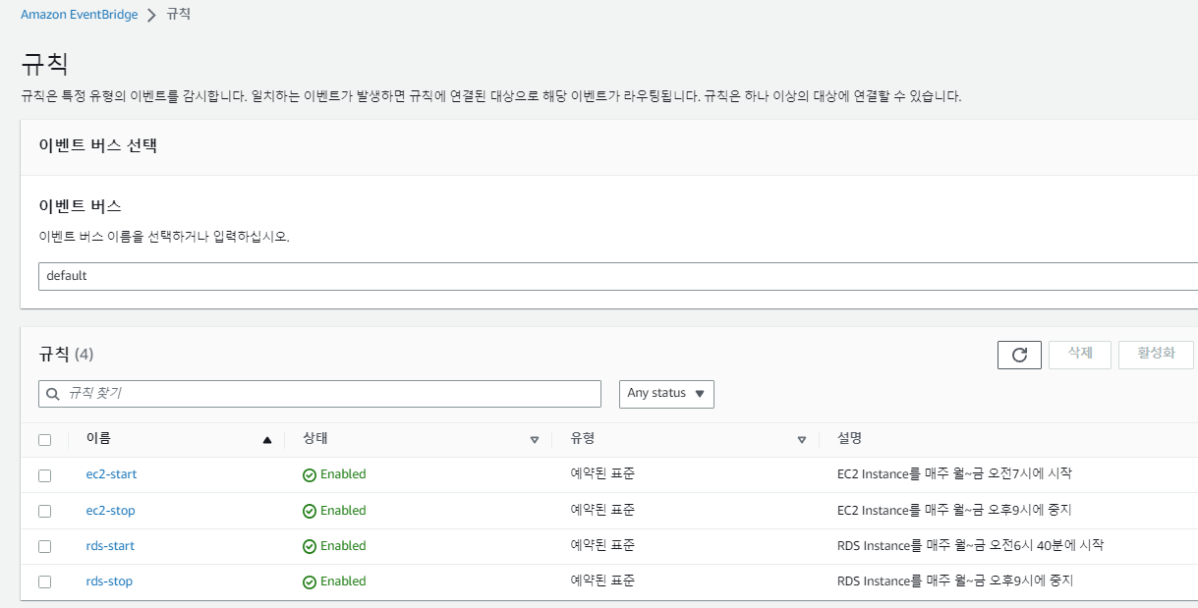Check the rds-start rule checkbox
Image resolution: width=1198 pixels, height=608 pixels.
click(x=44, y=546)
